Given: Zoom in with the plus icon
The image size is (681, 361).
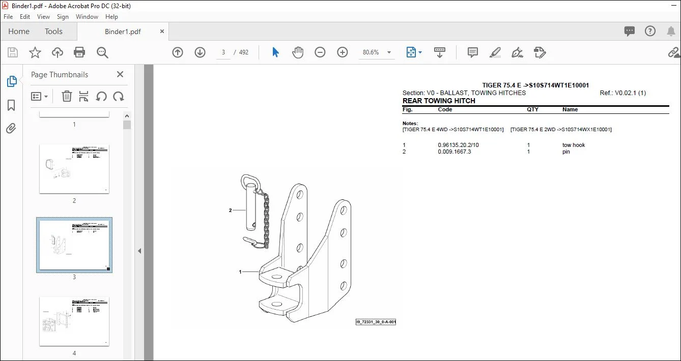Looking at the screenshot, I should pos(343,52).
